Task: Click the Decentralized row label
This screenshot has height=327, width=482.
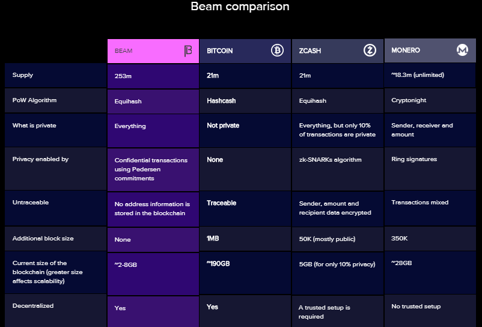Action: pos(33,306)
